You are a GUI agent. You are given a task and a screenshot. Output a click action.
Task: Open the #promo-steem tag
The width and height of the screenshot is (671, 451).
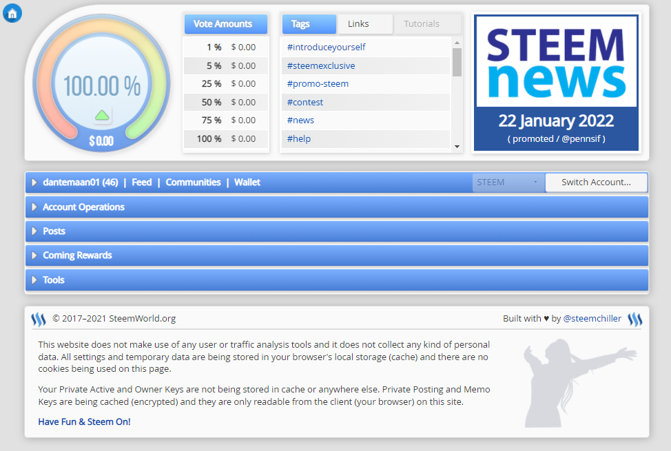coord(318,84)
